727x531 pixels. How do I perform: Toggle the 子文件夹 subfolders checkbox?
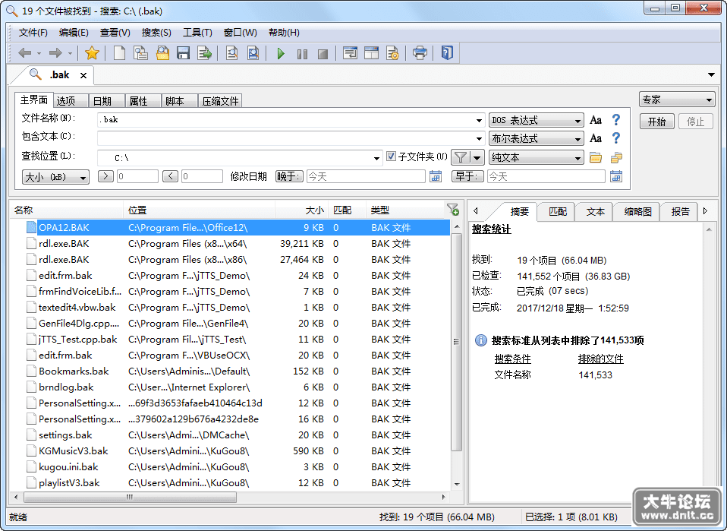(392, 156)
